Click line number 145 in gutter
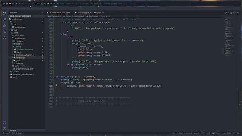This screenshot has width=242, height=136. [x=50, y=86]
